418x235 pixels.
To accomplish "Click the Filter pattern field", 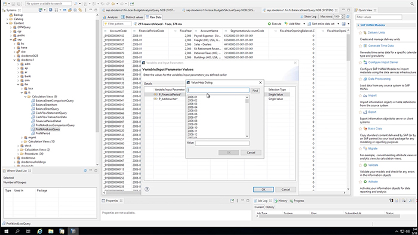I will (118, 24).
